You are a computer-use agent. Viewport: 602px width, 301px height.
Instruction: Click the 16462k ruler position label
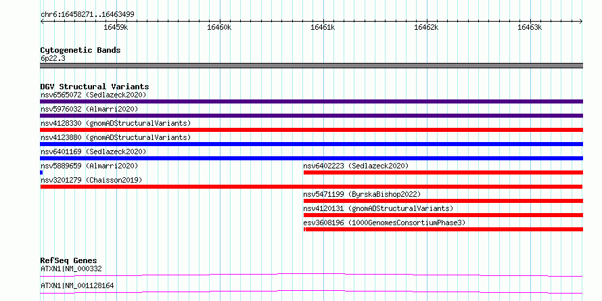point(426,27)
